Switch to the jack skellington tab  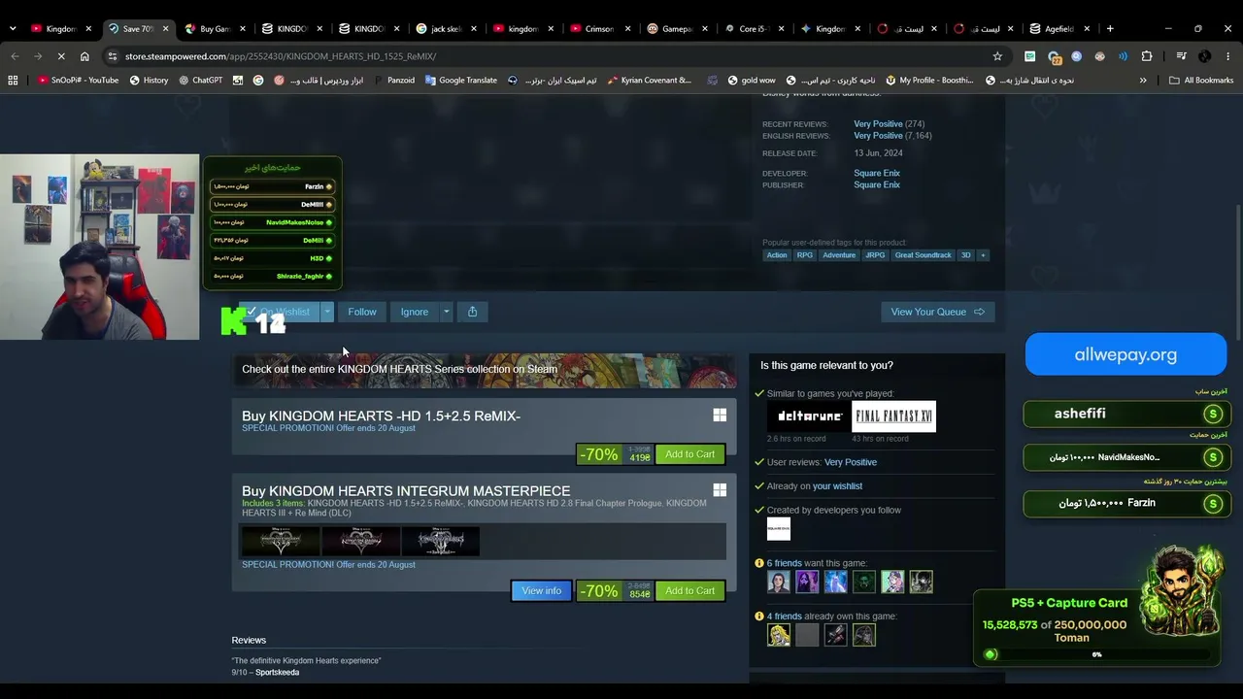[x=446, y=29]
